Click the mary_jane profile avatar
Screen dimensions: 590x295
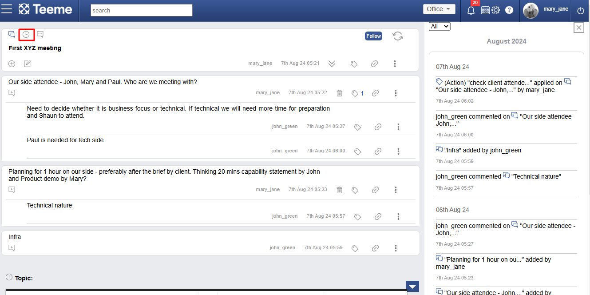(x=531, y=11)
